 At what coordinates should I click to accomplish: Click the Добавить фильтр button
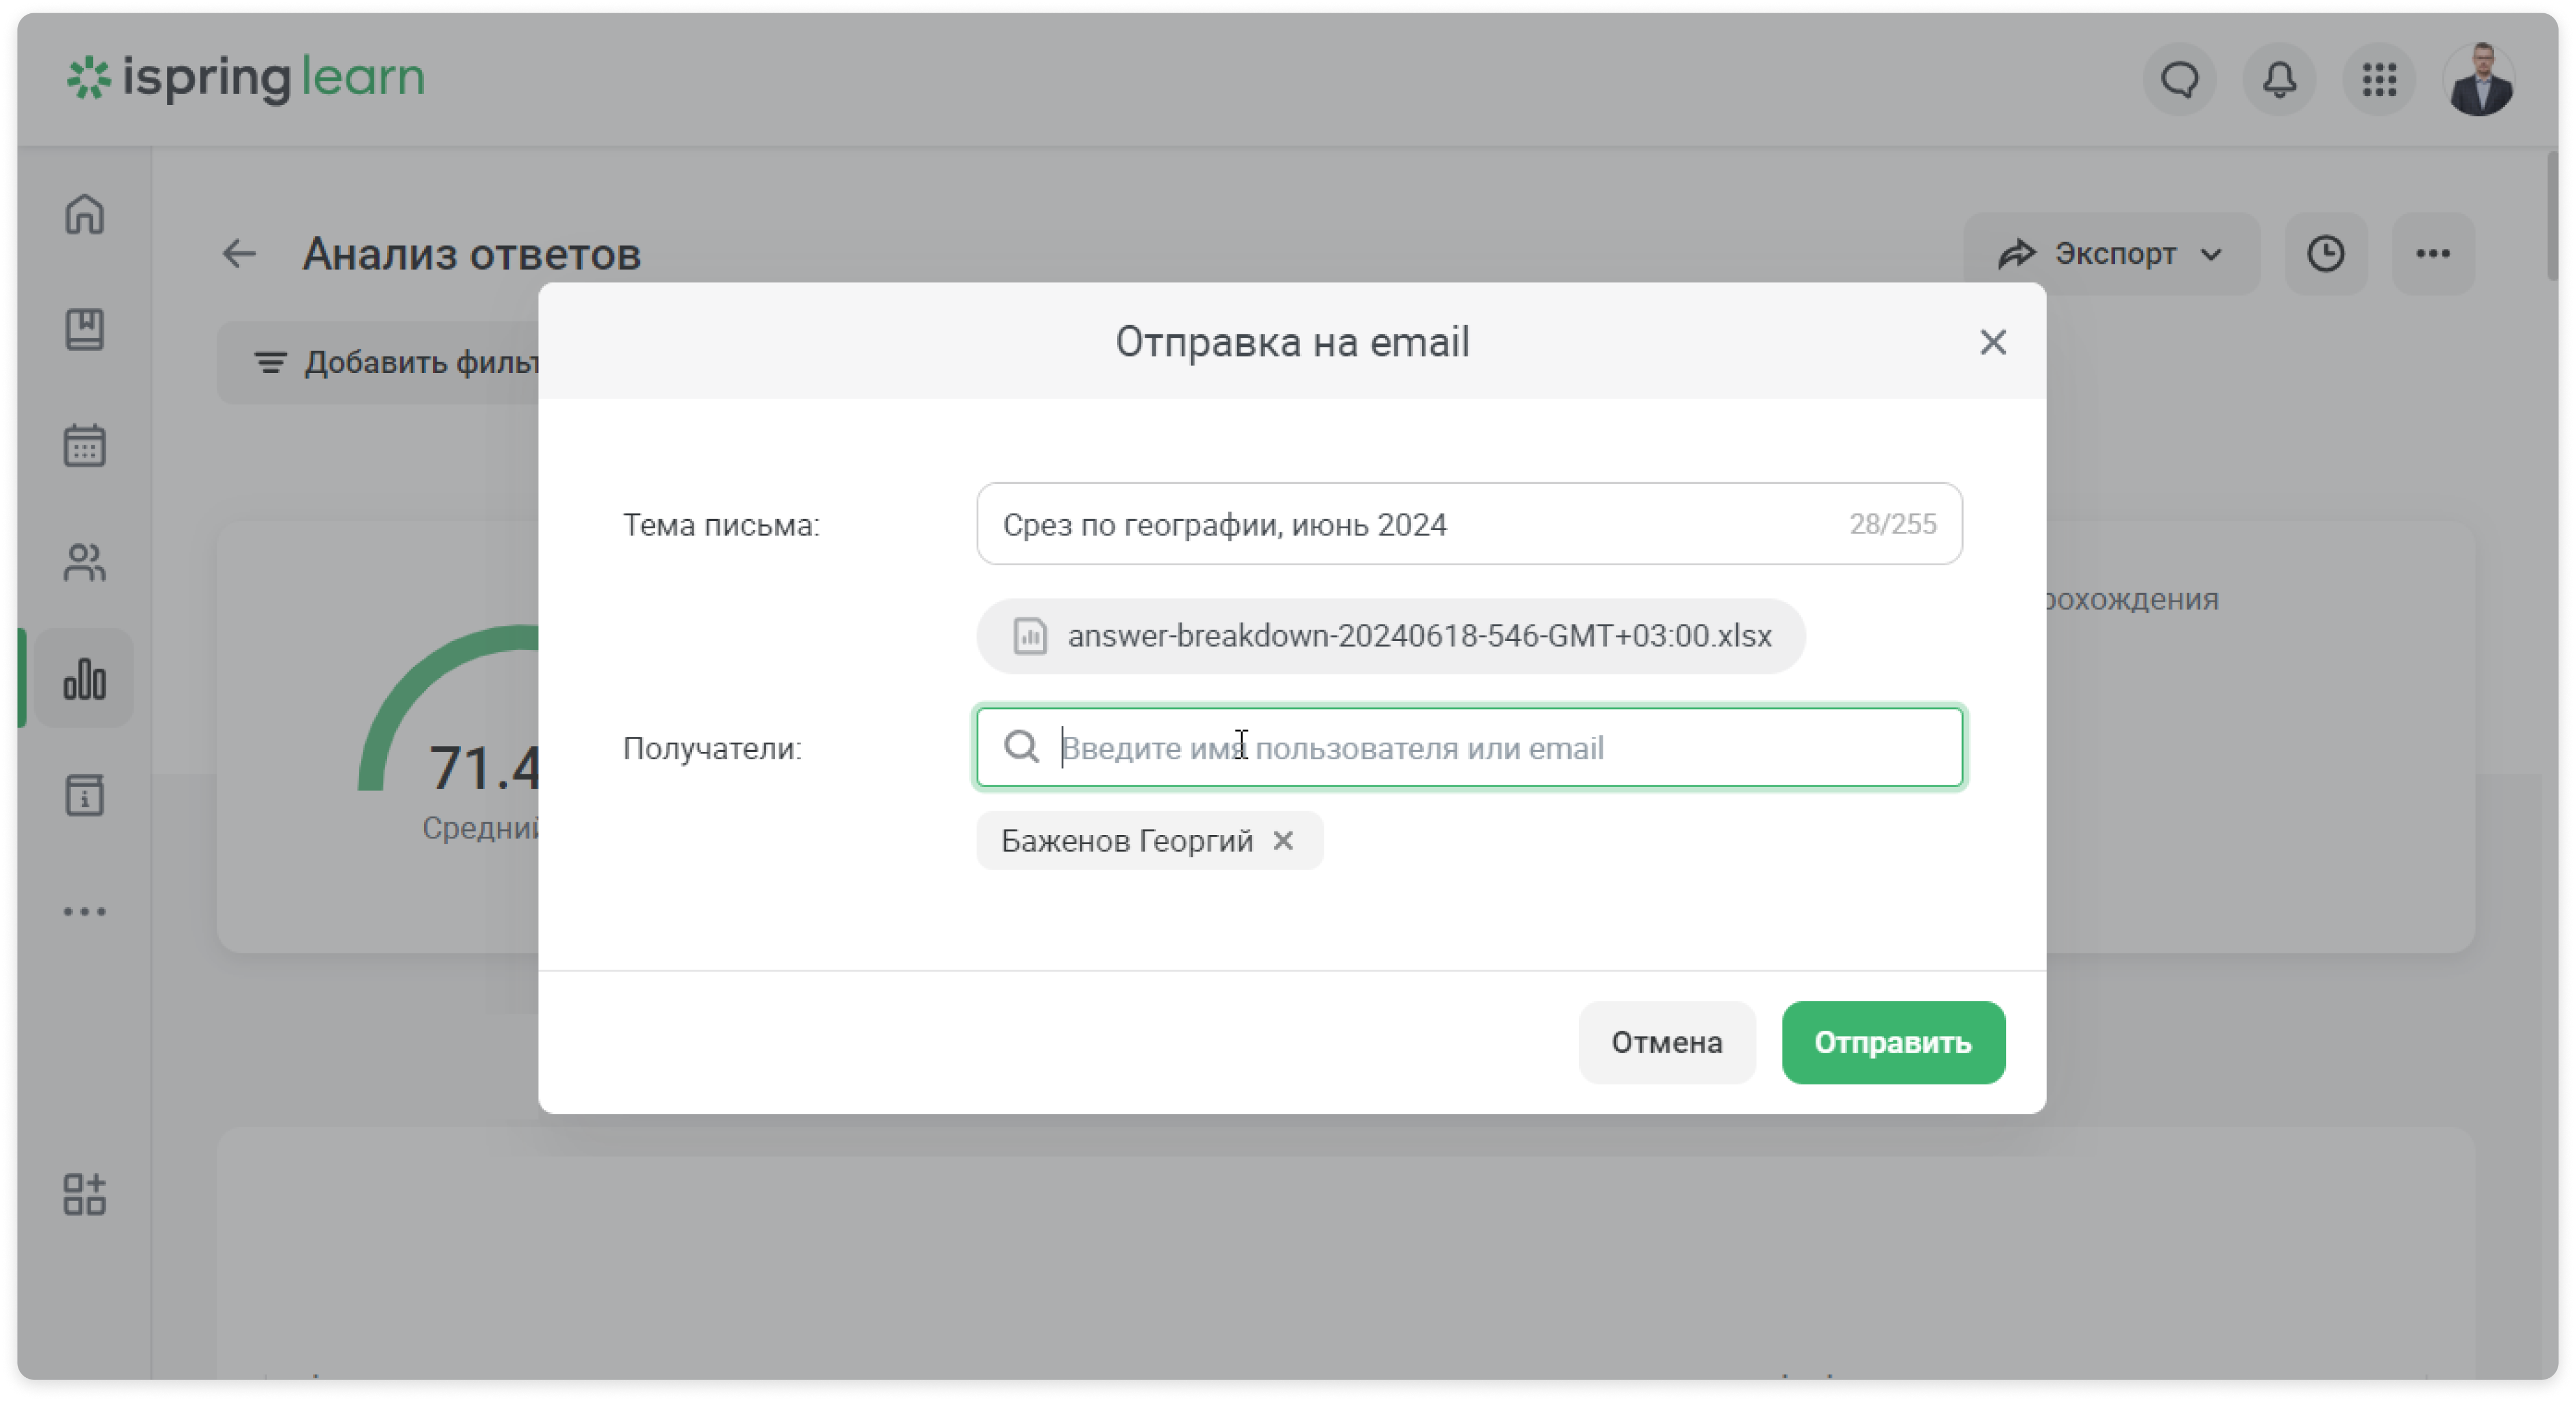click(x=379, y=362)
